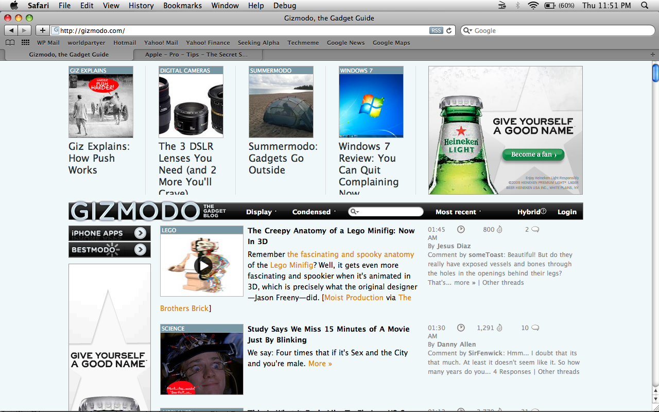This screenshot has height=412, width=659.
Task: Click the comment bubble icon beside 2
Action: point(535,229)
